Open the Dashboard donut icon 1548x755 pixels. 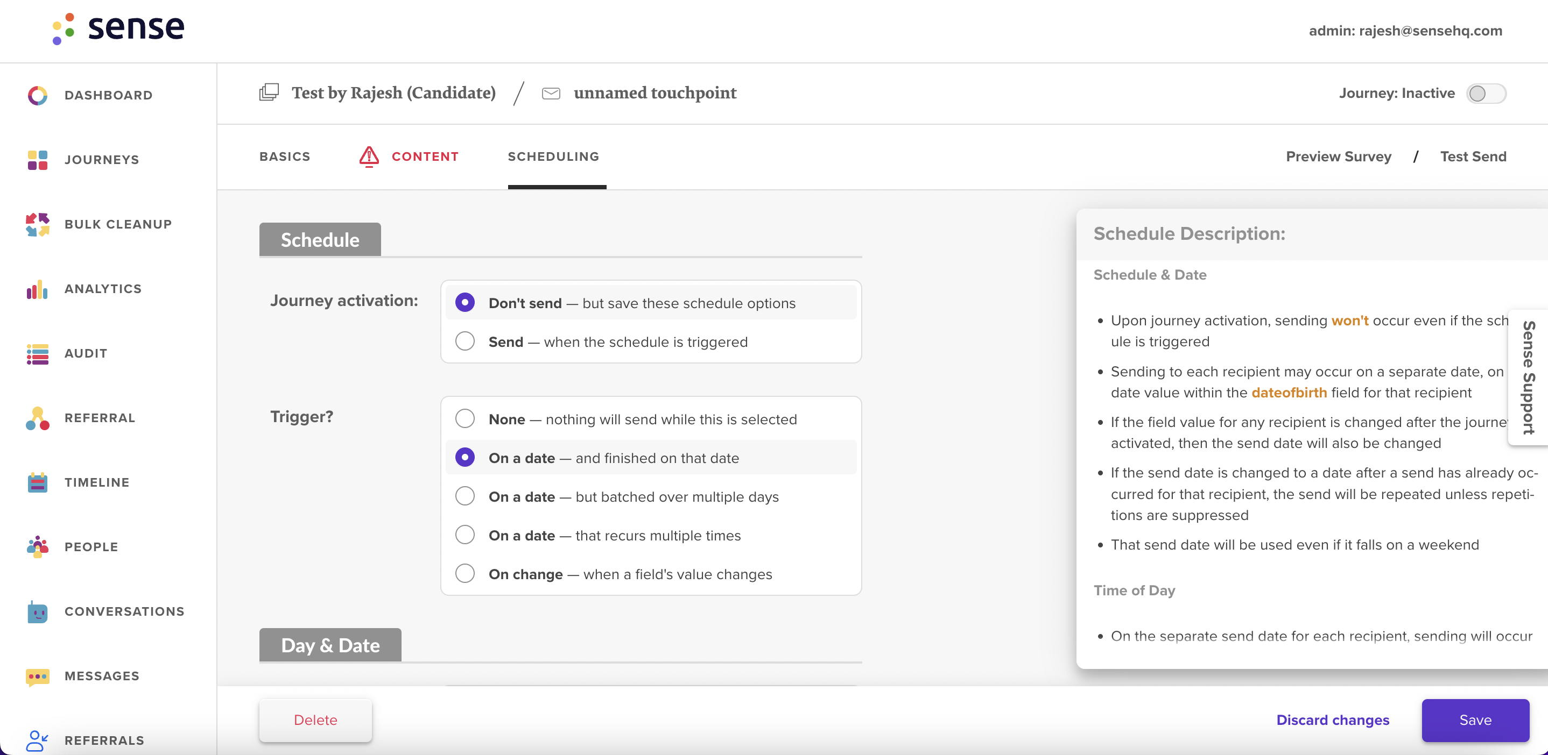37,95
